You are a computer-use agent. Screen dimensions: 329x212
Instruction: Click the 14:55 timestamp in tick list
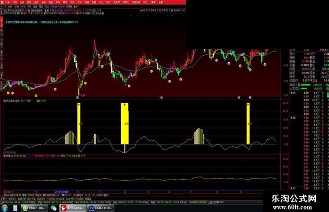292,93
